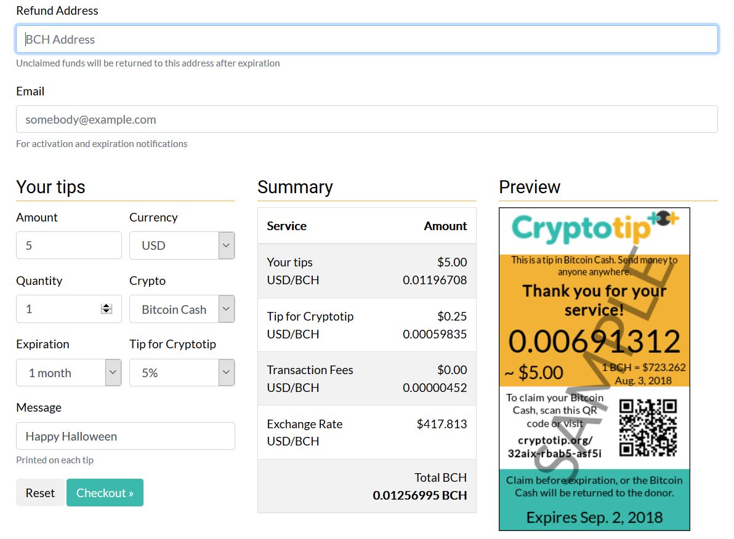Image resolution: width=734 pixels, height=539 pixels.
Task: Click the Amount column header in Summary
Action: [x=445, y=226]
